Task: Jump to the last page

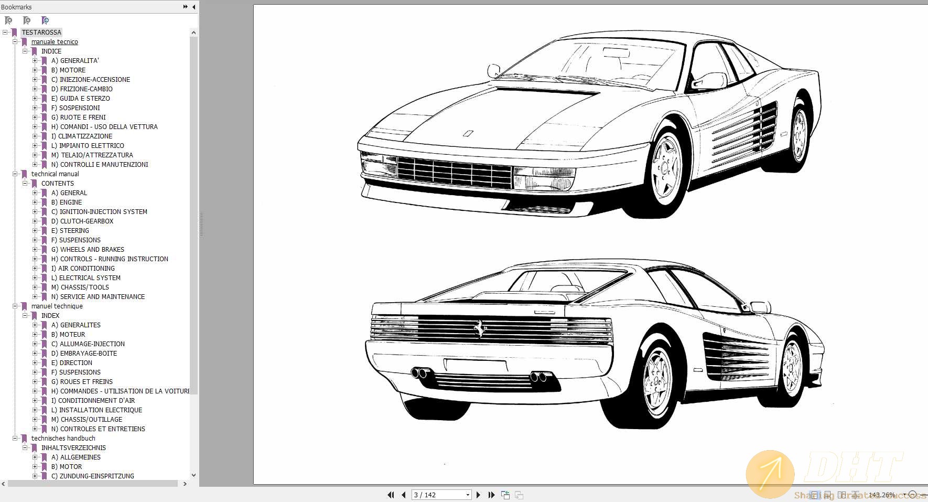Action: pyautogui.click(x=491, y=495)
